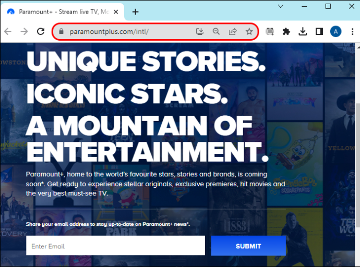
Task: Install app icon in address bar
Action: pos(200,31)
